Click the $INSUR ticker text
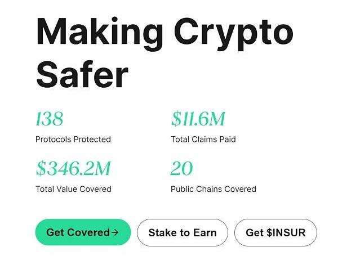Viewport: 338px width, 256px height. pyautogui.click(x=286, y=232)
